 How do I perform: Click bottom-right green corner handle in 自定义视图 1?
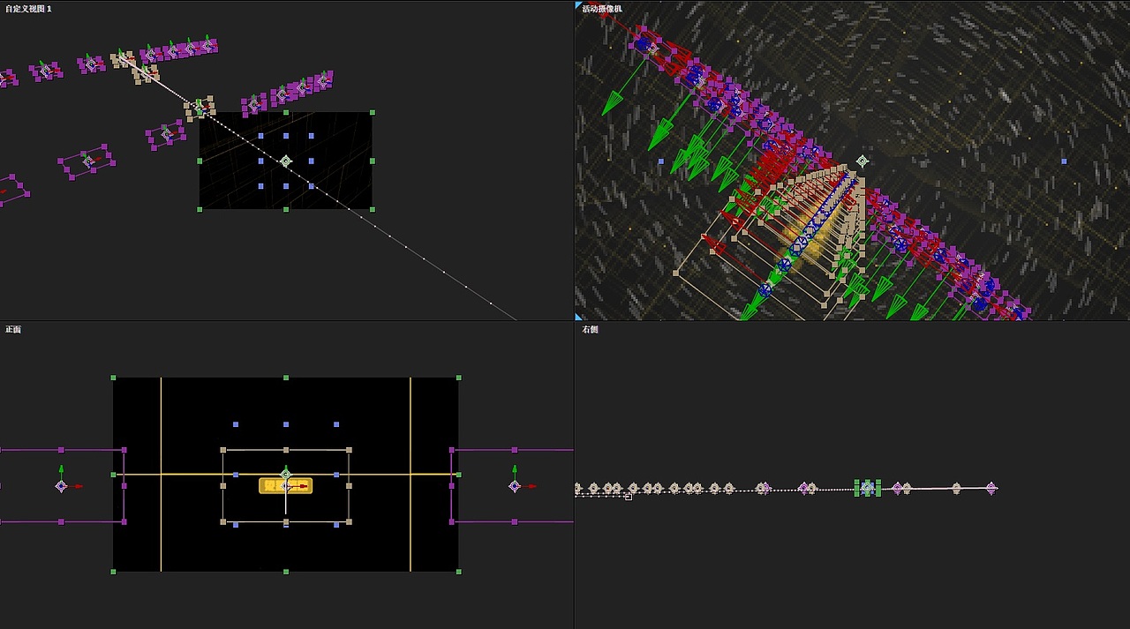[372, 209]
